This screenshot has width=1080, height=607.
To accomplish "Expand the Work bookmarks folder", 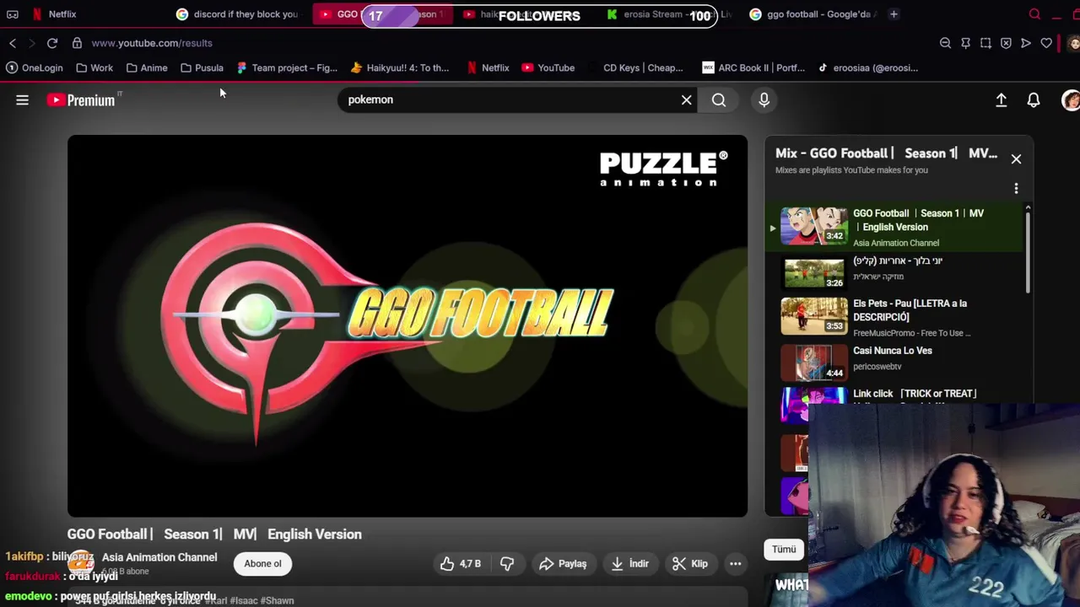I will pyautogui.click(x=94, y=68).
